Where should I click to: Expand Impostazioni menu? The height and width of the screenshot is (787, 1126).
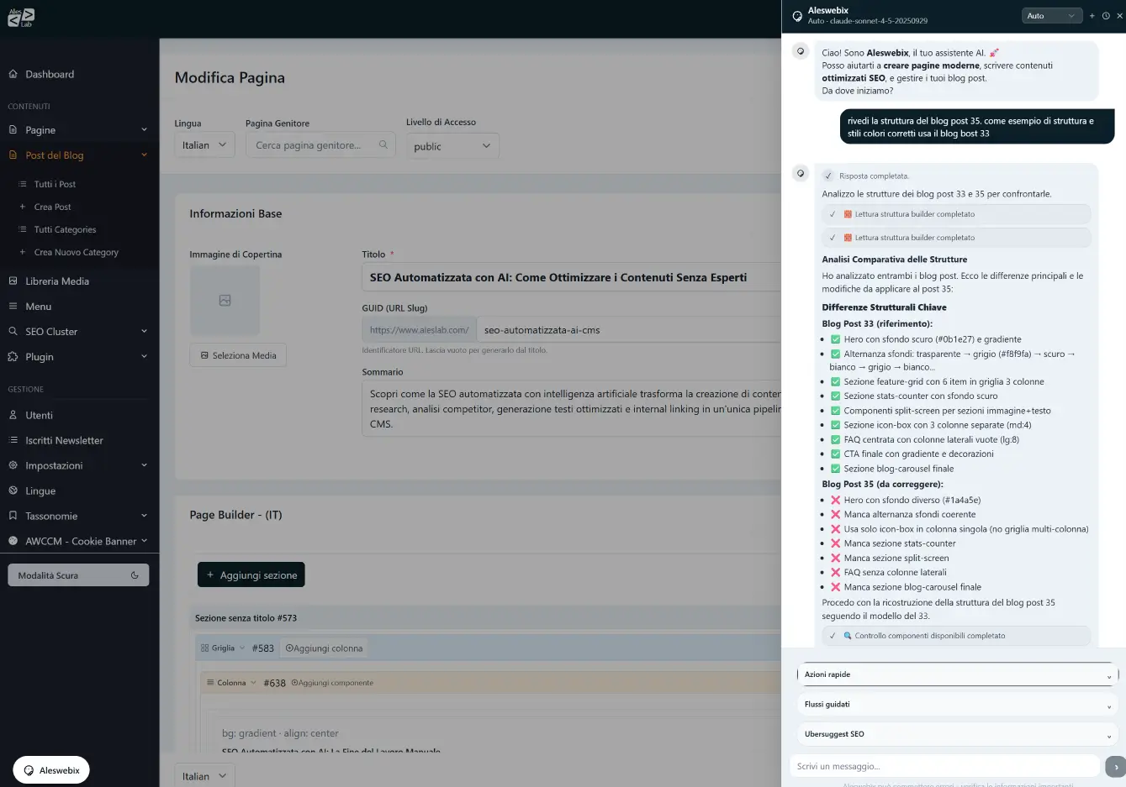tap(79, 465)
